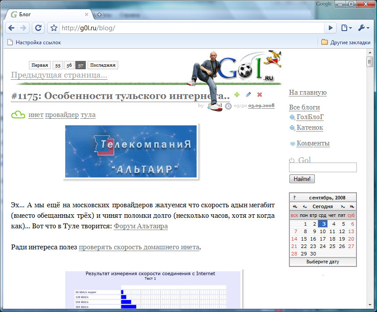
Task: Click the page scrollbar up arrow
Action: (370, 52)
